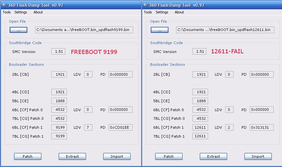The height and width of the screenshot is (167, 282).
Task: Click 6BL [CF] Patch 0 version in right window
Action: click(200, 110)
